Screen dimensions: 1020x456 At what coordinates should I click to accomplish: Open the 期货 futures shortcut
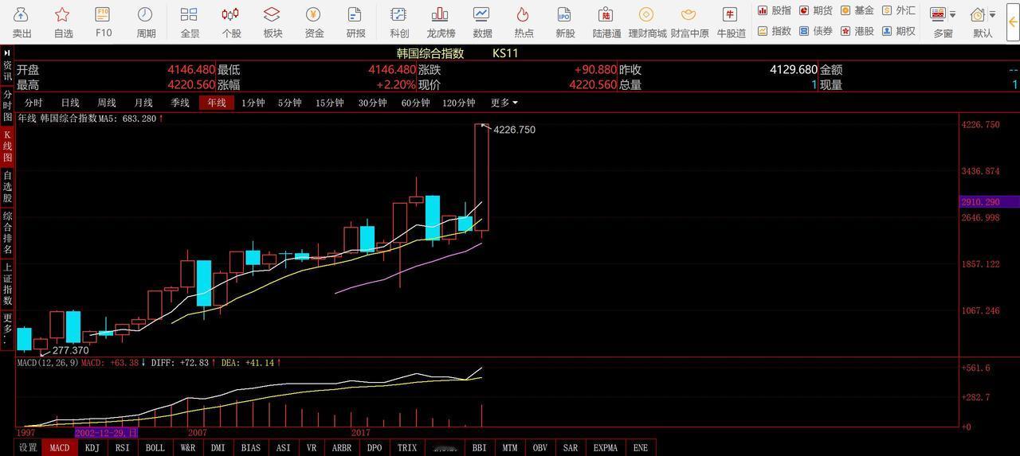tap(815, 10)
